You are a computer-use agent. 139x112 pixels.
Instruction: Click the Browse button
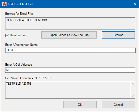(x=118, y=35)
